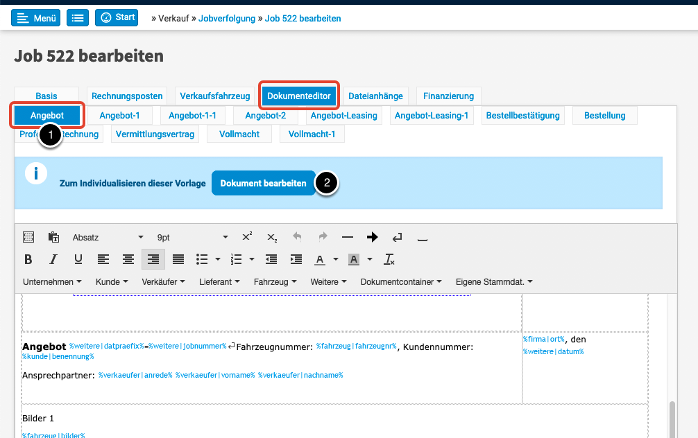Open the Absatz paragraph format dropdown
The height and width of the screenshot is (438, 698).
click(108, 237)
